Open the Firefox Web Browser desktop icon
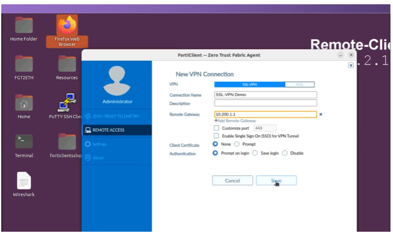This screenshot has width=393, height=239. click(x=67, y=31)
